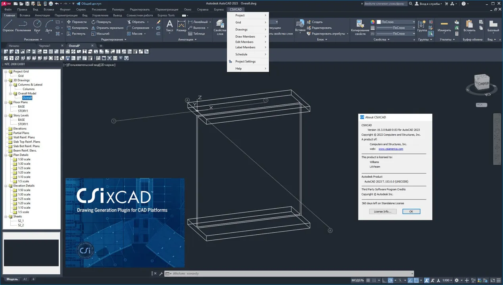Click the Копировать copy tool
Viewport: 503px width, 285px height.
(77, 28)
